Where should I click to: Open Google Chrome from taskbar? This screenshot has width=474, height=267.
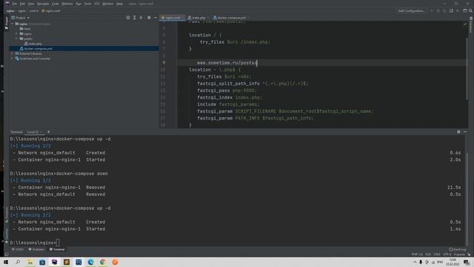pos(103,262)
